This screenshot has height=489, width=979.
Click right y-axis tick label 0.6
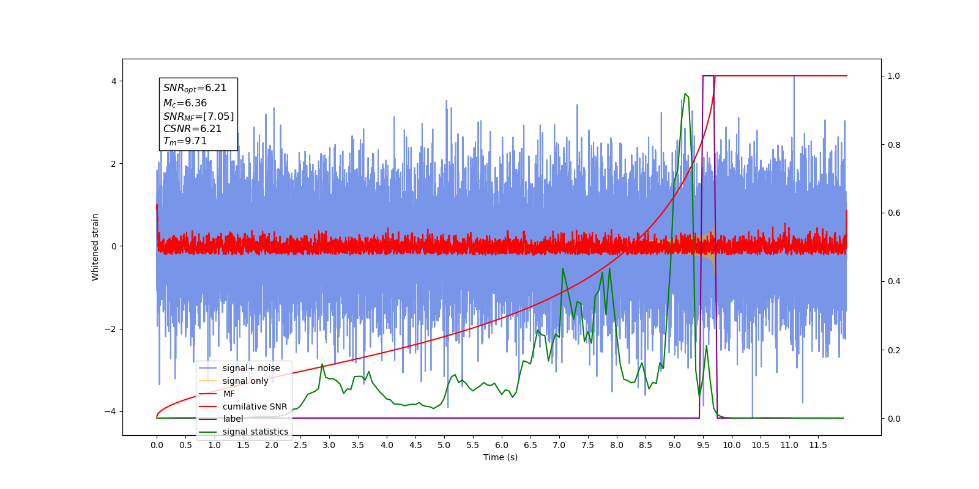tap(894, 213)
